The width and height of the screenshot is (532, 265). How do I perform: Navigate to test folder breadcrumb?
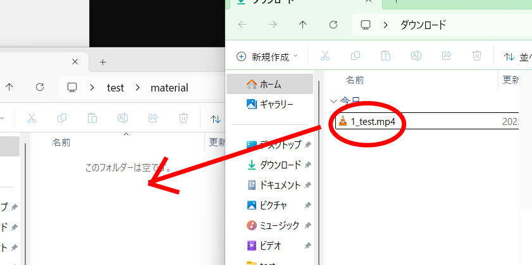115,88
